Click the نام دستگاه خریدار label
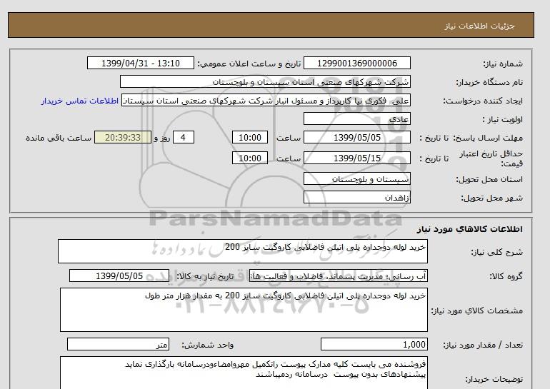This screenshot has height=389, width=550. point(489,82)
